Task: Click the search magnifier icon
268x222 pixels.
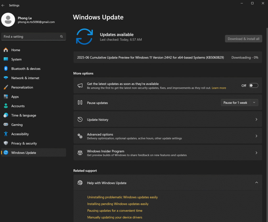Action: click(61, 36)
